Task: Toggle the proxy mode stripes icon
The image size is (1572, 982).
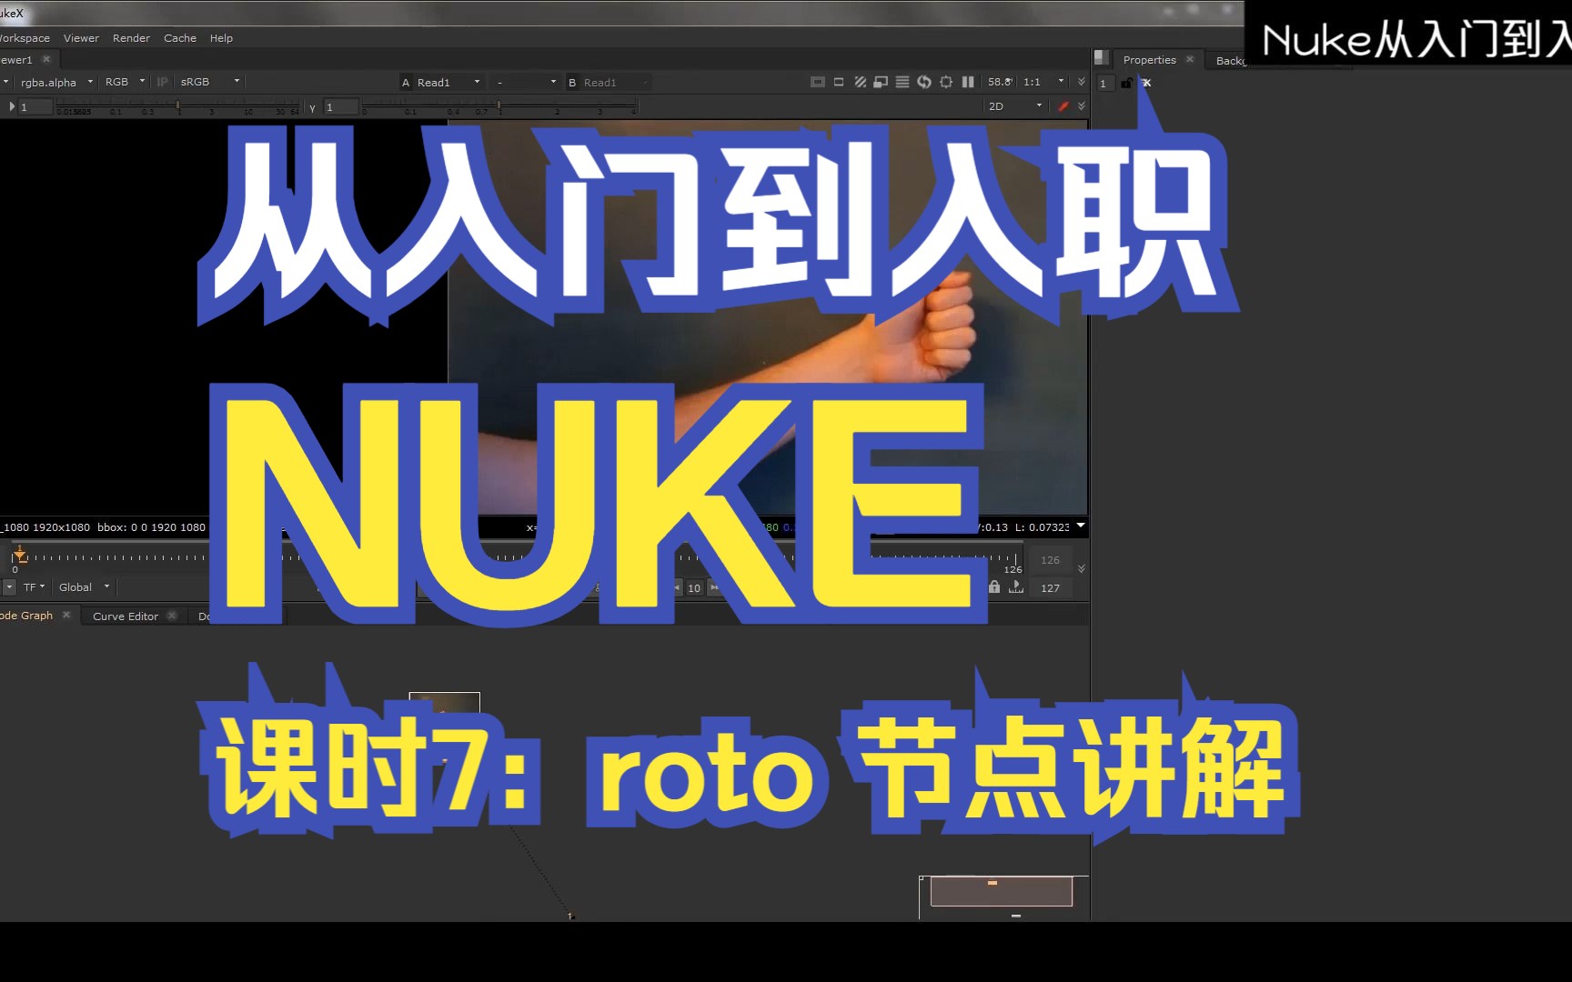Action: tap(860, 82)
